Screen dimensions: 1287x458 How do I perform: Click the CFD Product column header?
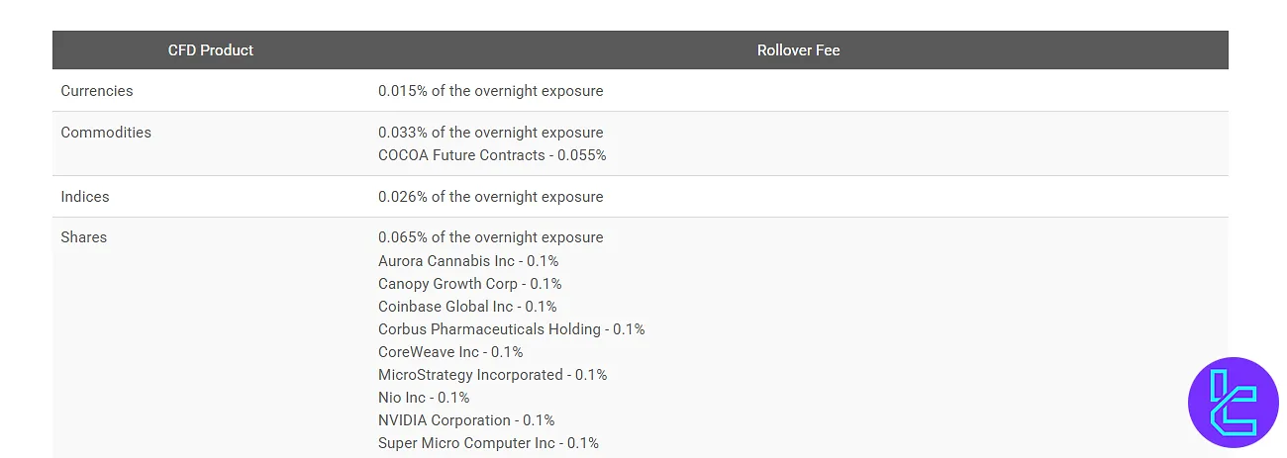pyautogui.click(x=211, y=50)
